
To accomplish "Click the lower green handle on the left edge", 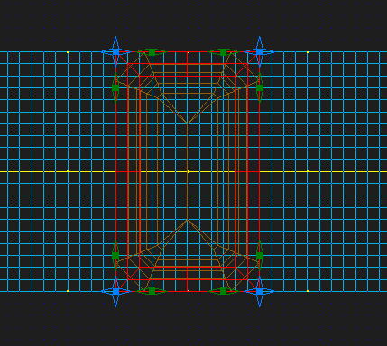I will pyautogui.click(x=115, y=255).
